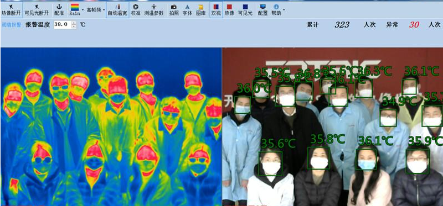Toggle the 自动温宽 auto temperature span
This screenshot has height=206, width=443.
pyautogui.click(x=117, y=10)
